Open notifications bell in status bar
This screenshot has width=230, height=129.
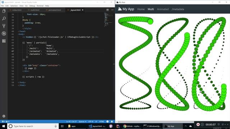[112, 121]
